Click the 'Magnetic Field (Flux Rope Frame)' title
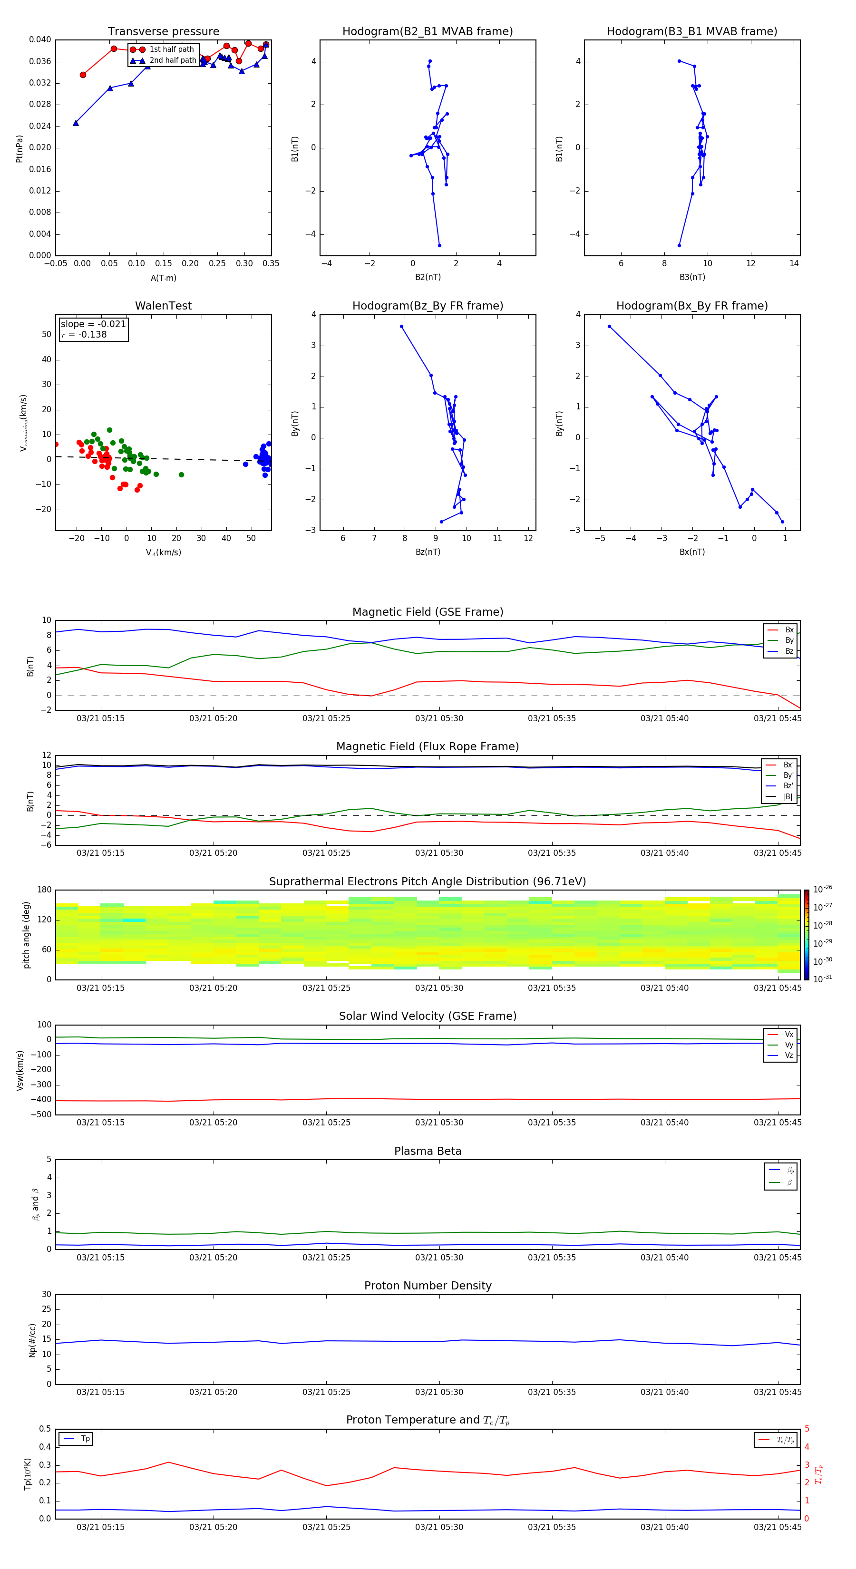 (428, 747)
